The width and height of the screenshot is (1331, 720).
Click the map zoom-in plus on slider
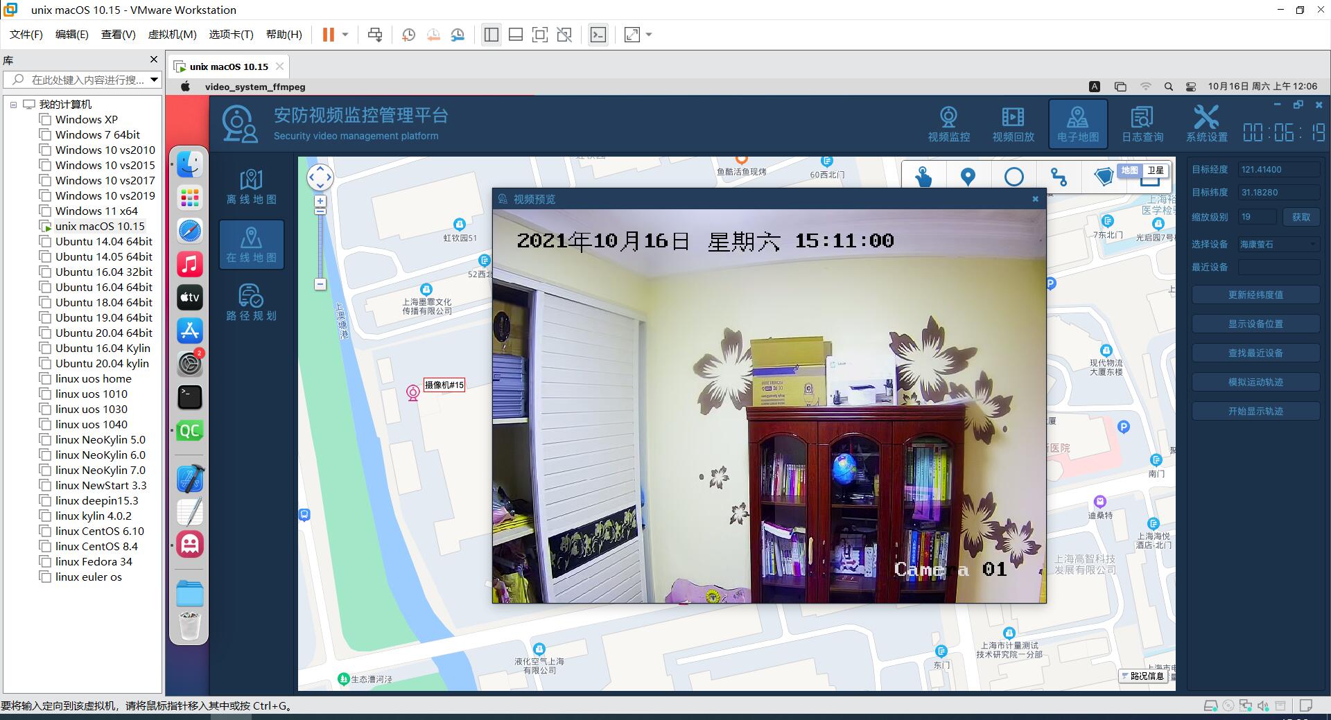(x=320, y=201)
